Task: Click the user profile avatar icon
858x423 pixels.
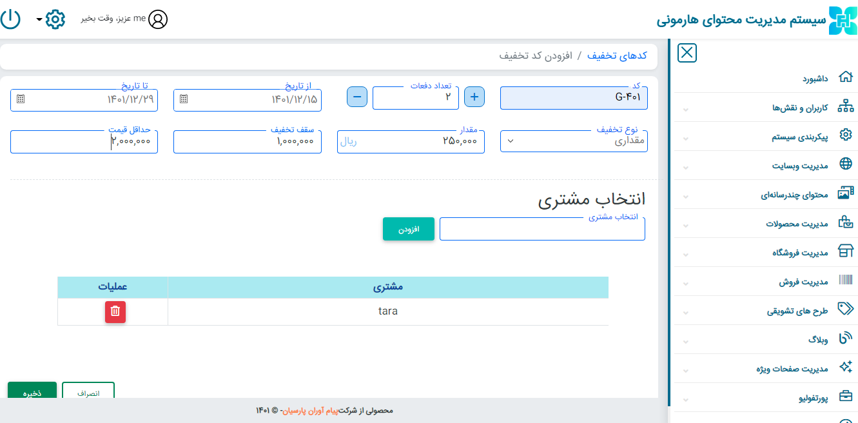Action: click(x=158, y=19)
